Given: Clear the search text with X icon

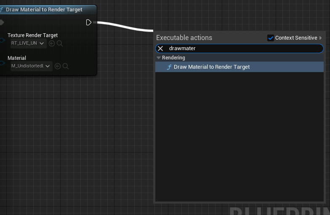Looking at the screenshot, I should pyautogui.click(x=160, y=48).
